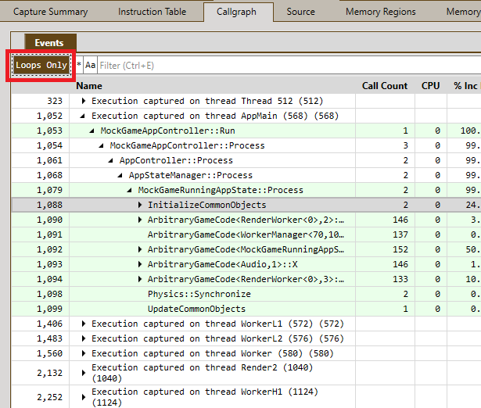Open the Source tab
This screenshot has width=481, height=408.
pos(300,12)
